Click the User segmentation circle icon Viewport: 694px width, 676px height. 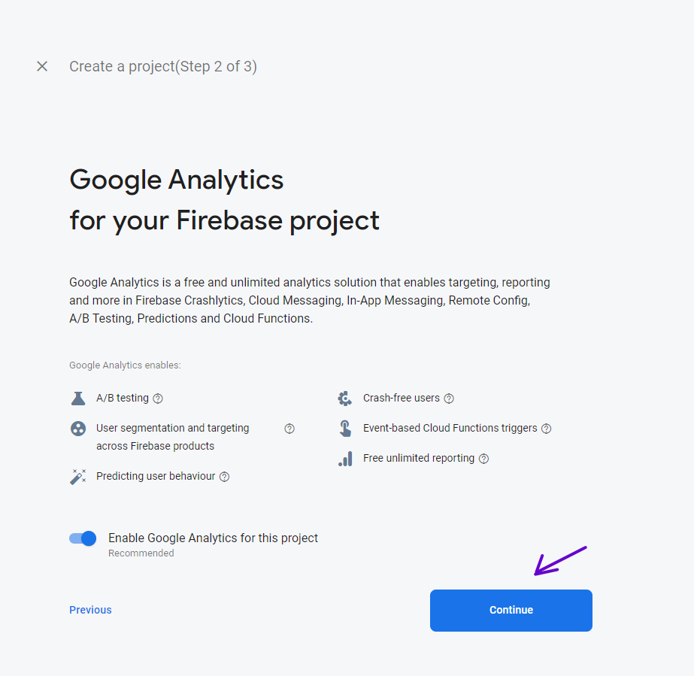pyautogui.click(x=78, y=429)
